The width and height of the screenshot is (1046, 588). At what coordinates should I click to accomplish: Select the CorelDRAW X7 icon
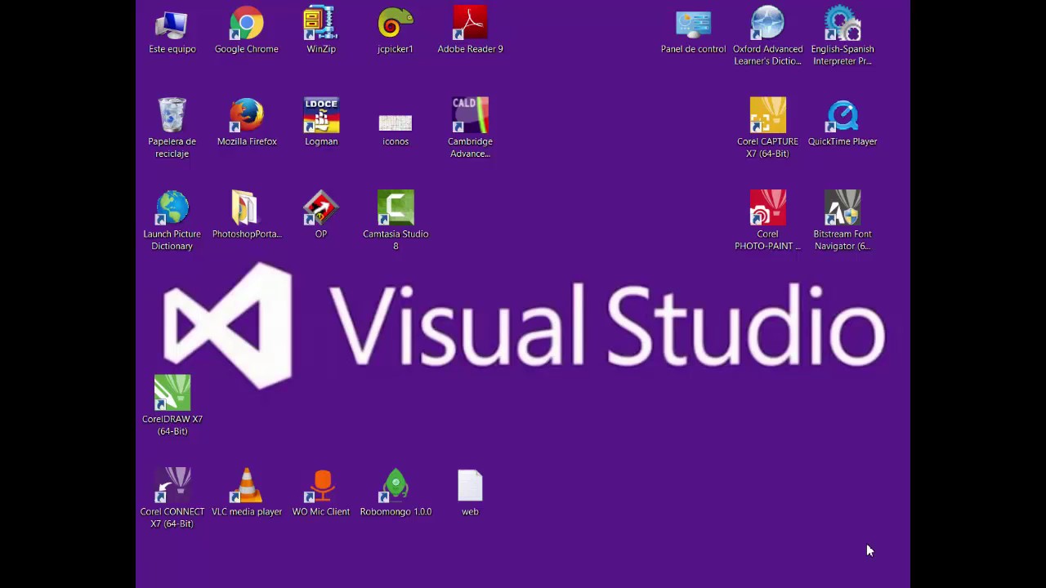tap(172, 394)
